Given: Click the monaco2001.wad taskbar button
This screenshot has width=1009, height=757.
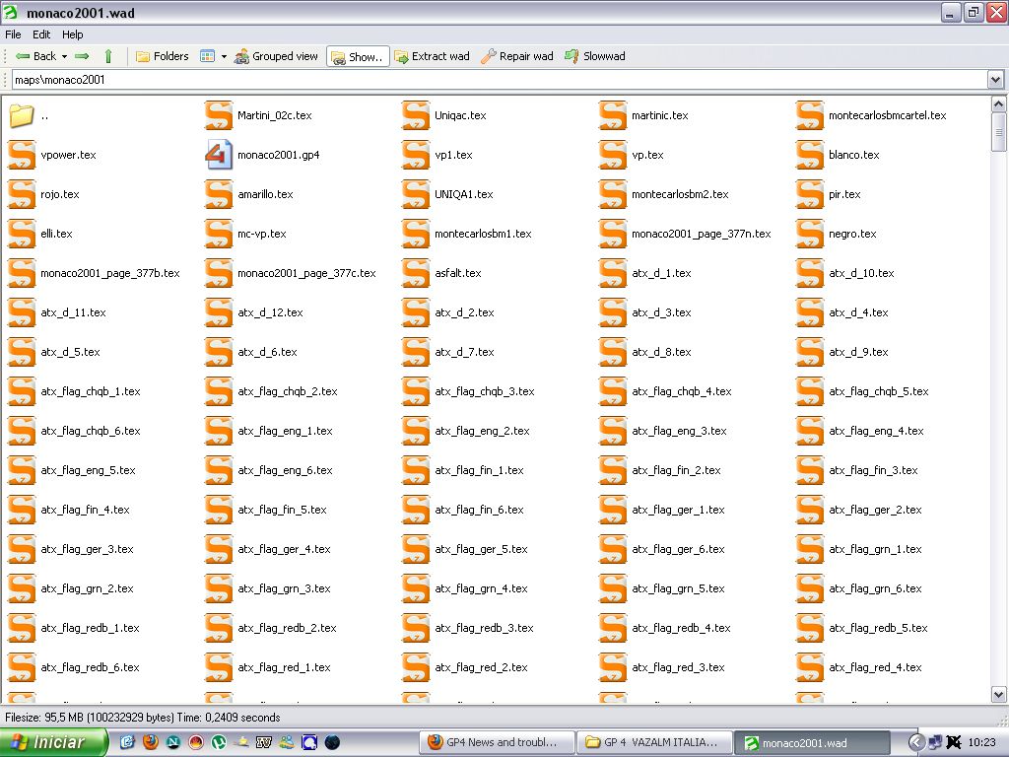Looking at the screenshot, I should coord(813,743).
